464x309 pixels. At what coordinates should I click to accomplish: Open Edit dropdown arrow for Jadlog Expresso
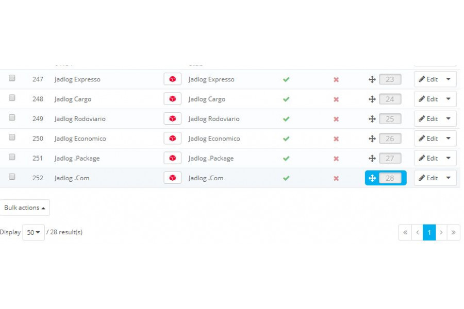449,79
